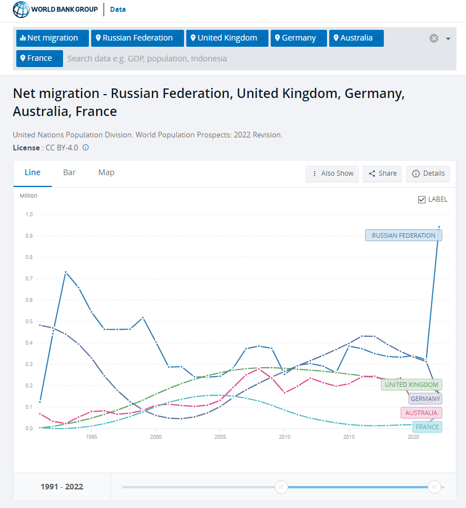Screen dimensions: 466x508
Task: Click the Share button
Action: pos(382,173)
